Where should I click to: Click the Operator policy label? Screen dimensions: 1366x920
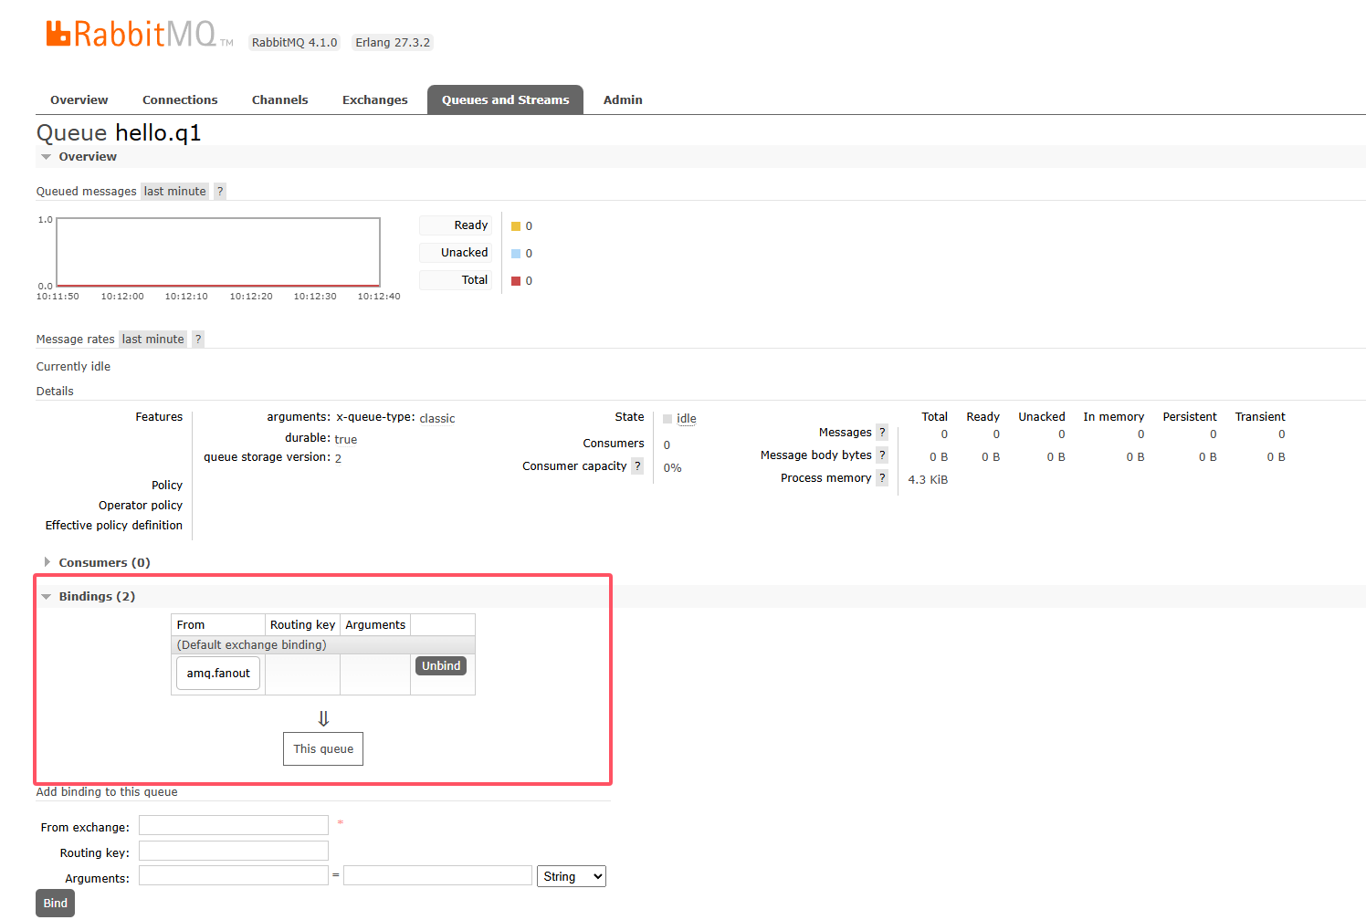[x=141, y=506]
